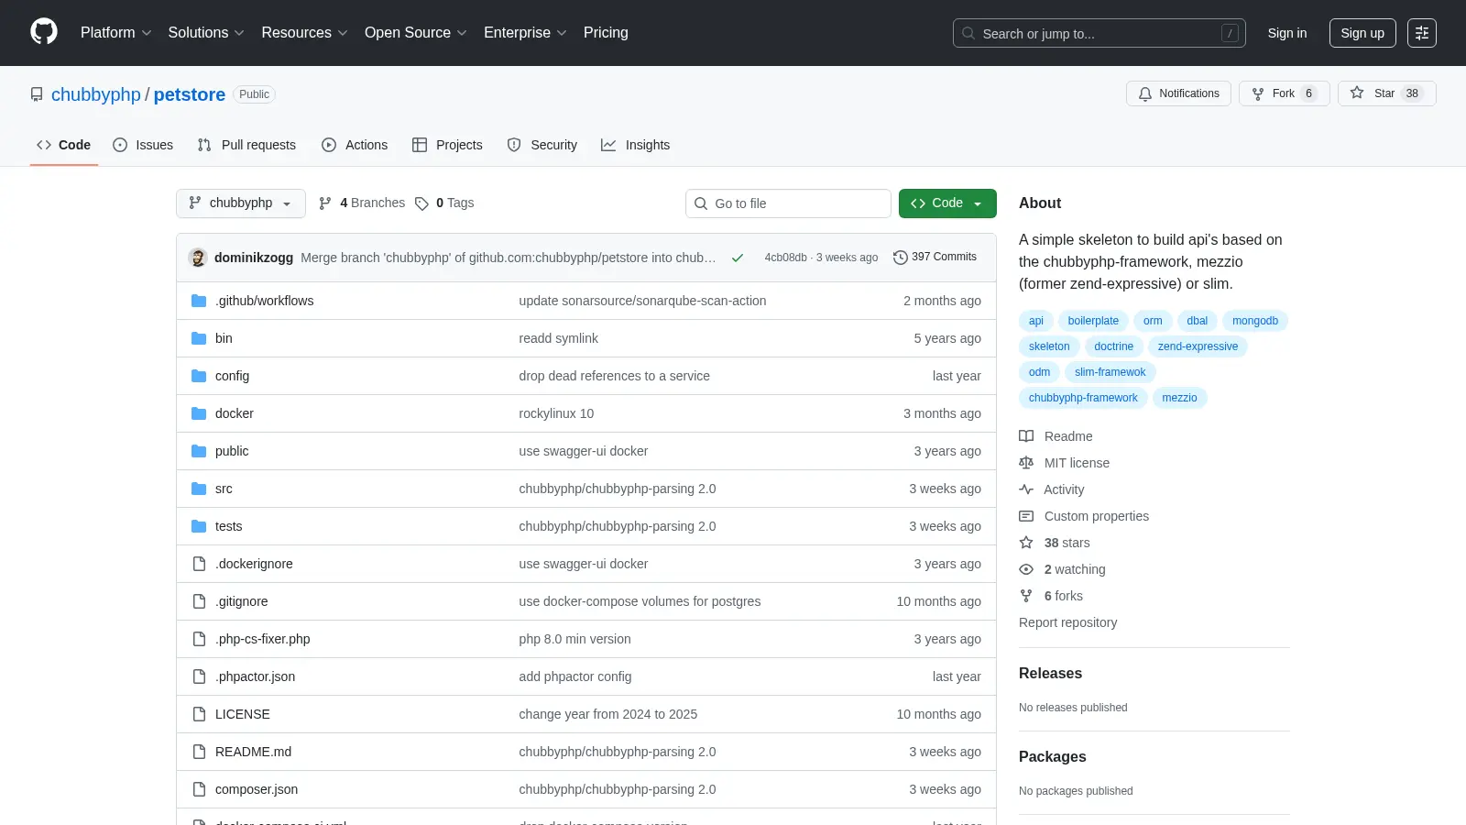The image size is (1466, 825).
Task: Click the branches icon beside 4 Branches
Action: (x=325, y=203)
